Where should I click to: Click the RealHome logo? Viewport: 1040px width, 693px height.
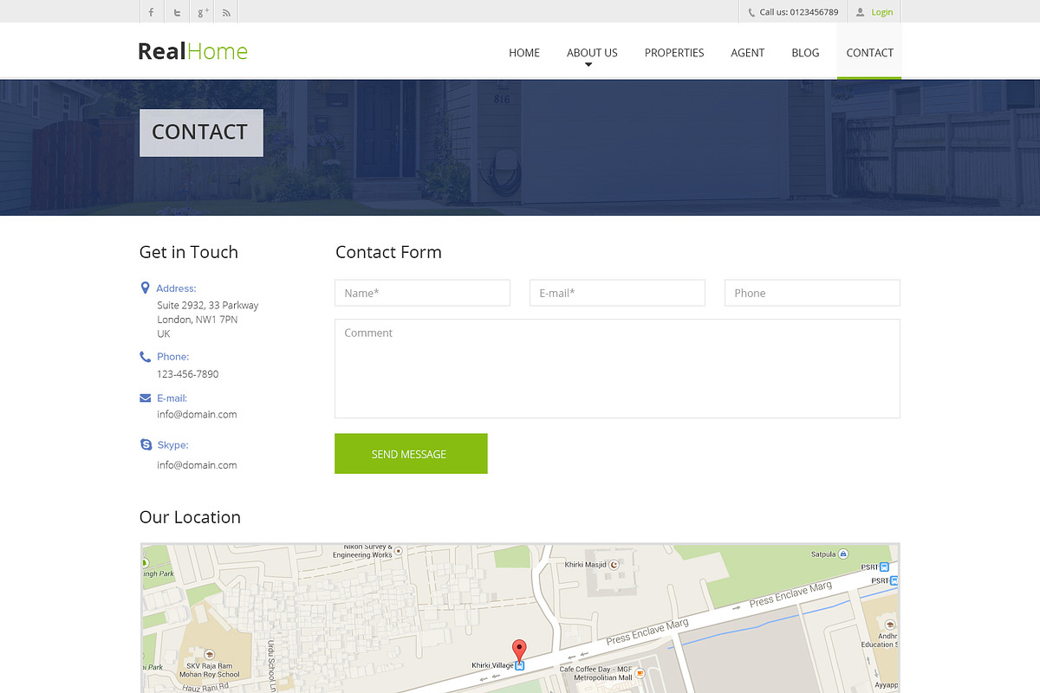coord(192,51)
